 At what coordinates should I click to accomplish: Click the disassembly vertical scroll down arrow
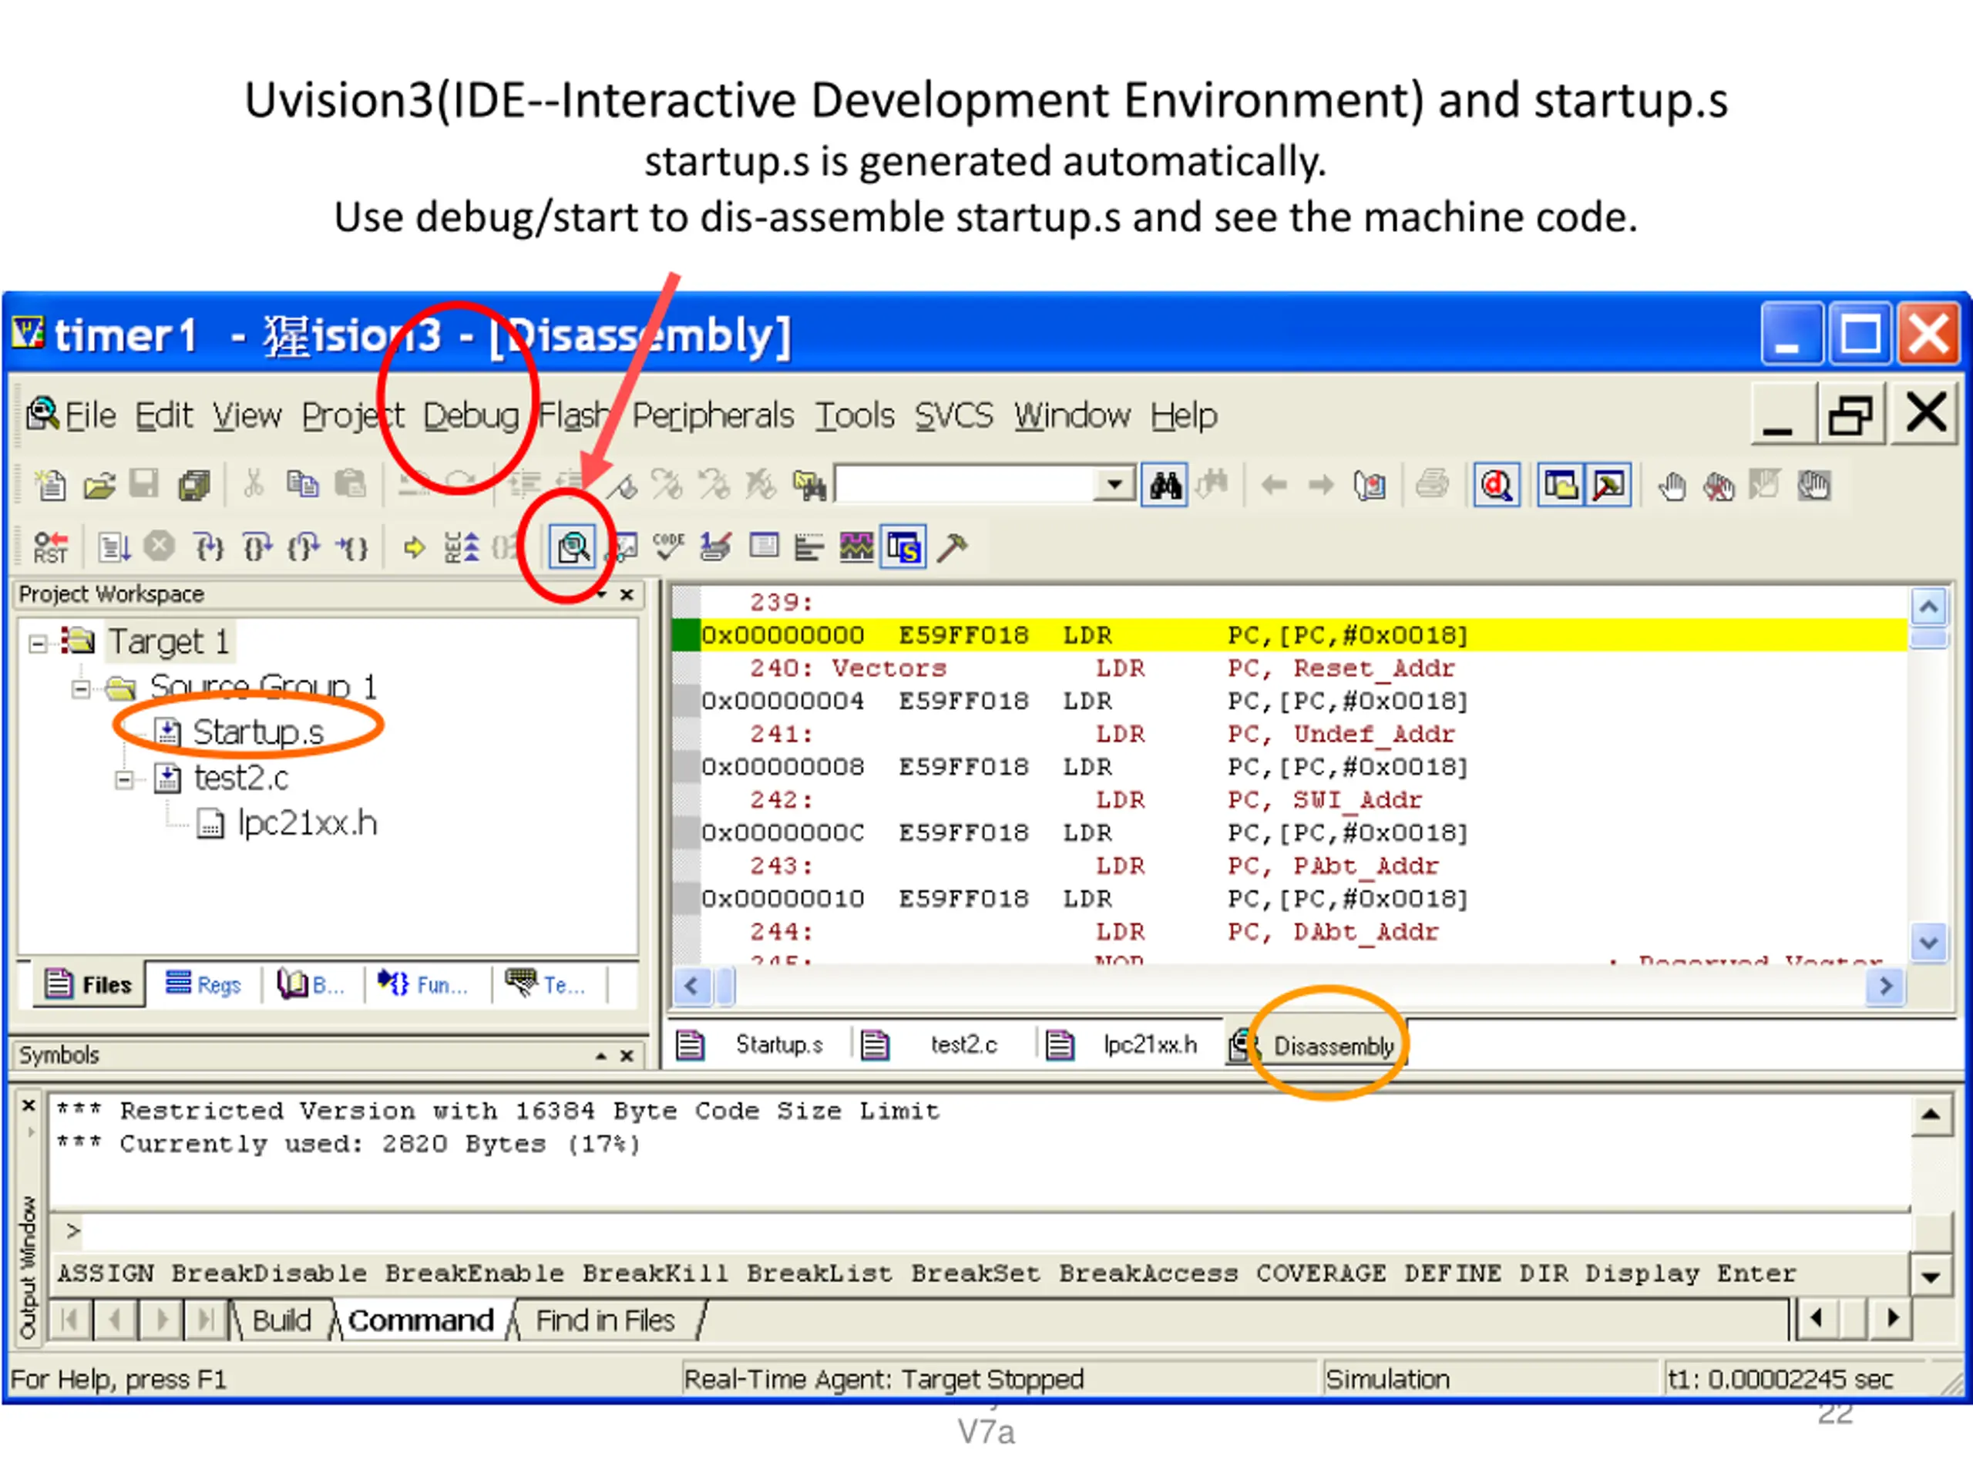coord(1928,943)
